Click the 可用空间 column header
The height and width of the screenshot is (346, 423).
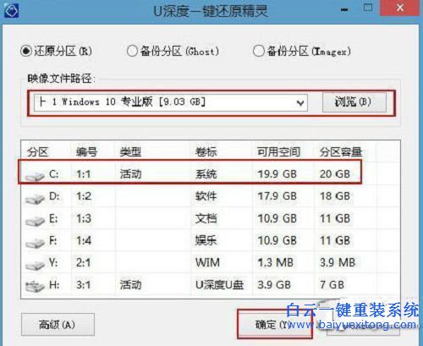(x=278, y=152)
